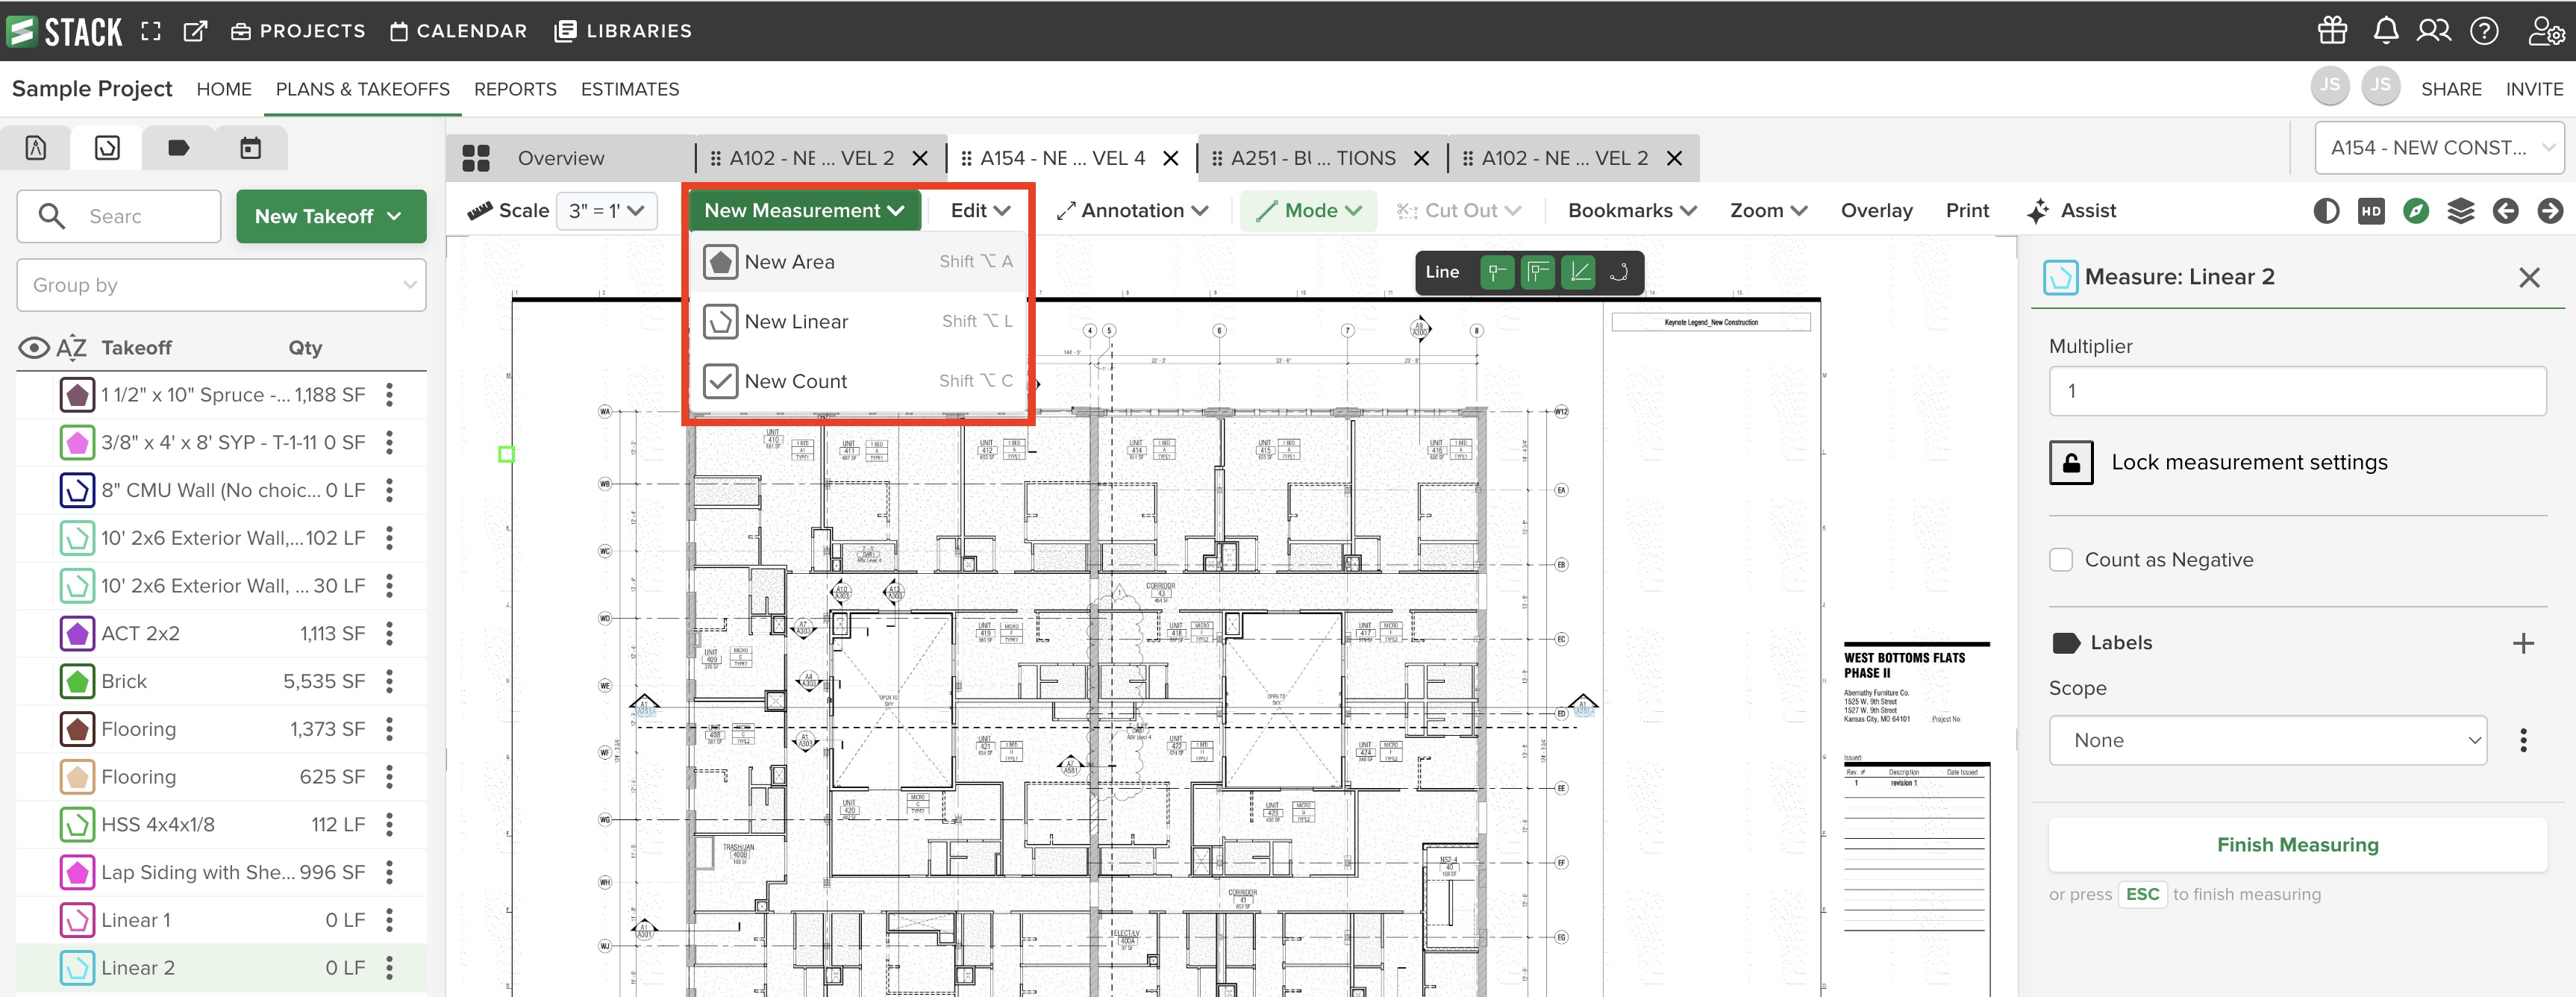Viewport: 2576px width, 997px height.
Task: Open the LIBRARIES page
Action: [x=623, y=31]
